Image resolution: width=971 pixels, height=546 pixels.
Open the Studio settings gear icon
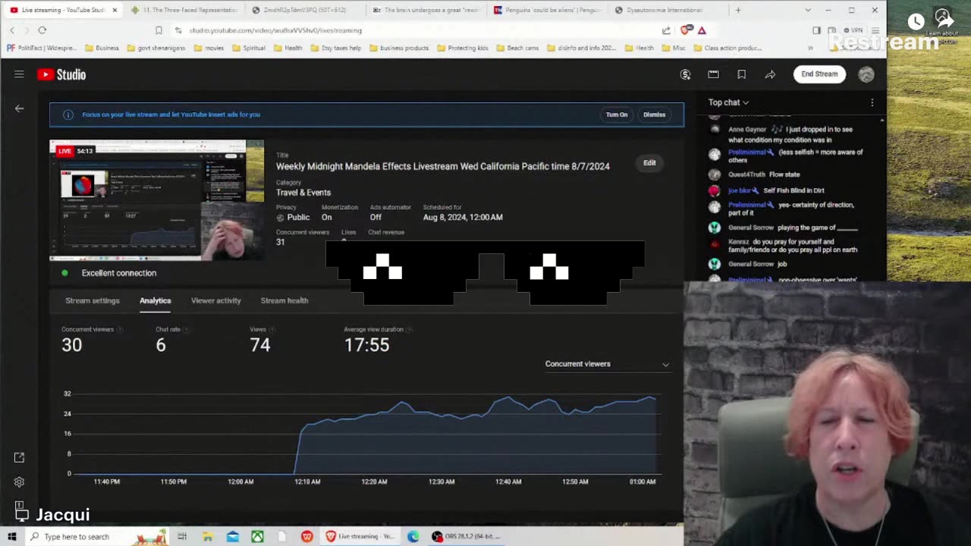(19, 482)
